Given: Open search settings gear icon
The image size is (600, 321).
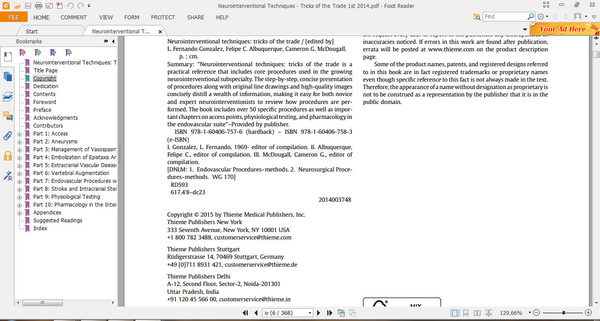Looking at the screenshot, I should click(x=541, y=17).
